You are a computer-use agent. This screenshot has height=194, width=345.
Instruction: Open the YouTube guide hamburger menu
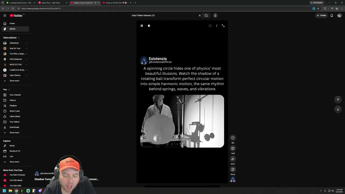(5, 15)
